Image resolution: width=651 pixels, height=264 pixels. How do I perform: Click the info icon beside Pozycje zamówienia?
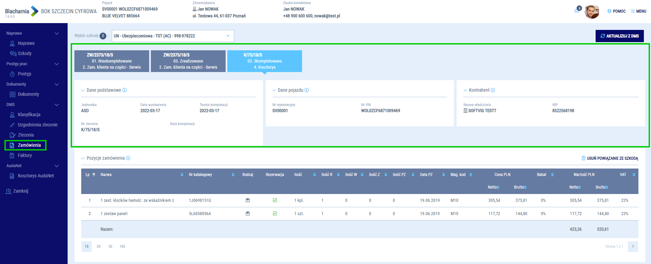tap(128, 158)
